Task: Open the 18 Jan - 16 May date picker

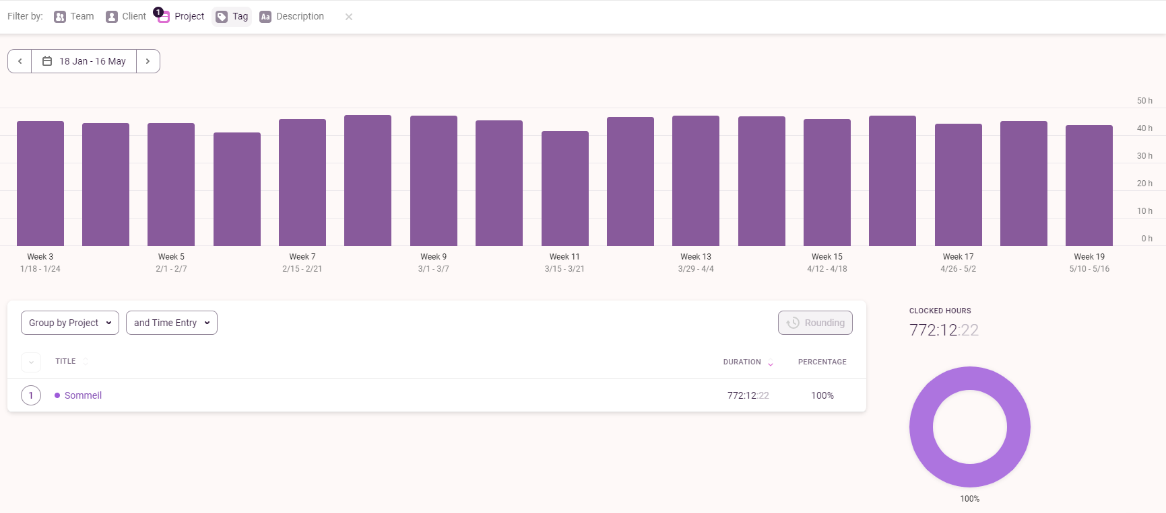Action: [84, 61]
